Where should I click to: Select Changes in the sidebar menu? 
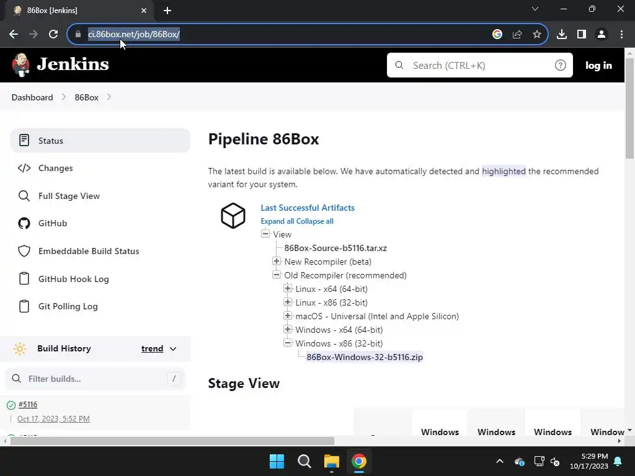[100, 168]
